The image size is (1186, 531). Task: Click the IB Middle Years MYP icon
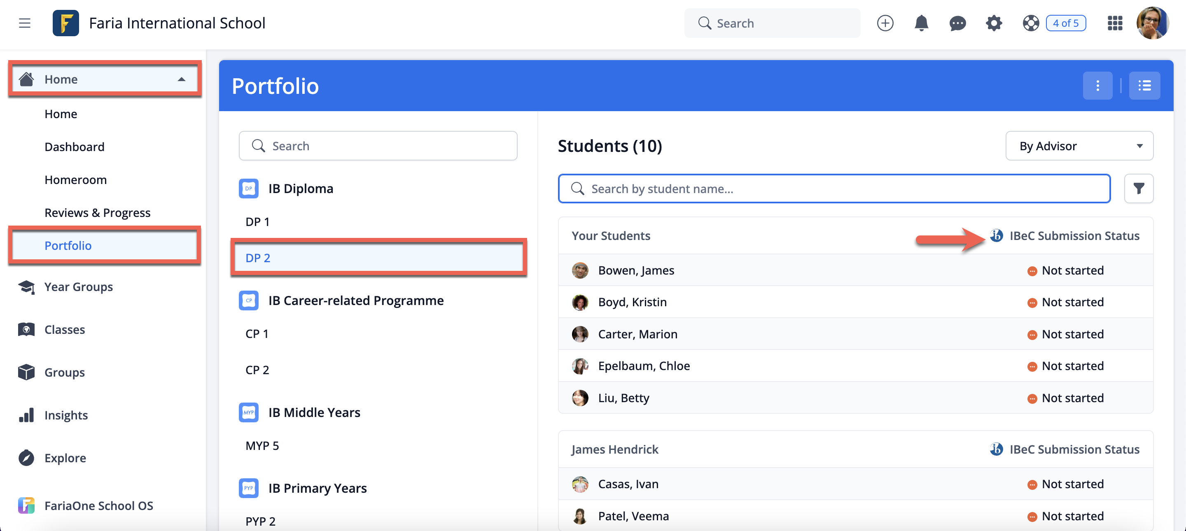click(x=249, y=412)
